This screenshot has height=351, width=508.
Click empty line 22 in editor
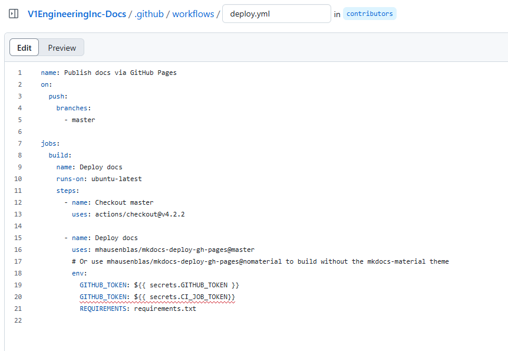[x=259, y=320]
